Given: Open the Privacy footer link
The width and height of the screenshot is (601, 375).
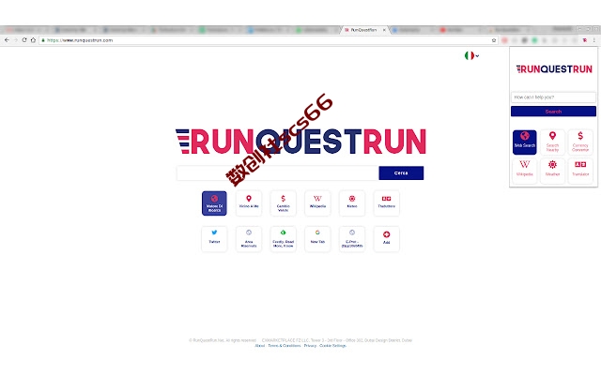Looking at the screenshot, I should tap(310, 346).
